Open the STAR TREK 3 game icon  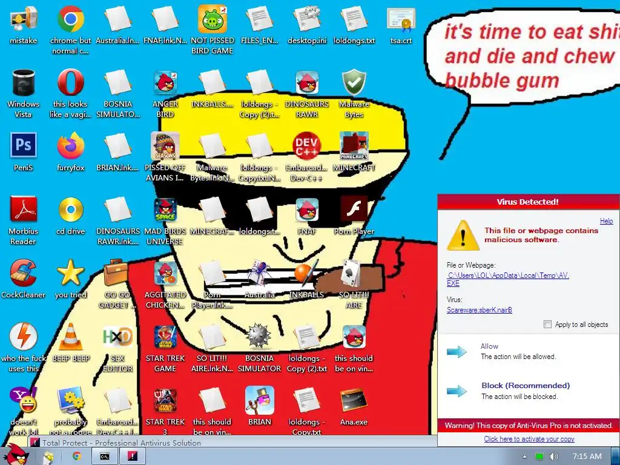pyautogui.click(x=165, y=400)
